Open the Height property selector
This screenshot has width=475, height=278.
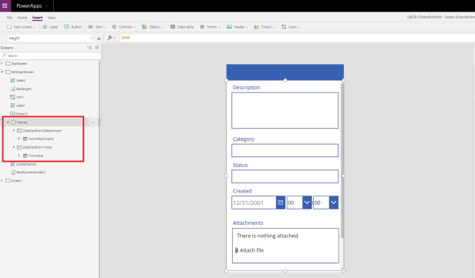(x=50, y=38)
